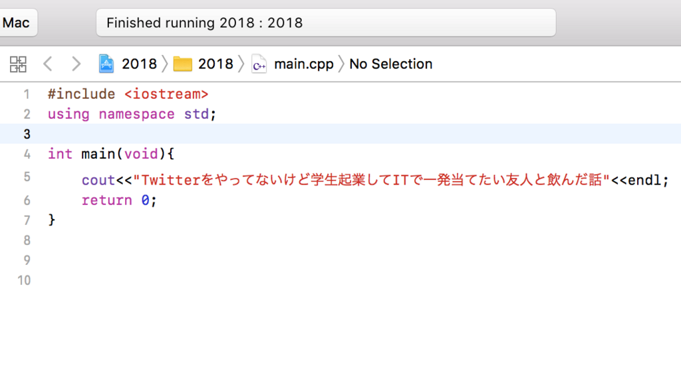This screenshot has width=681, height=381.
Task: Click the return 0 statement
Action: [x=118, y=200]
